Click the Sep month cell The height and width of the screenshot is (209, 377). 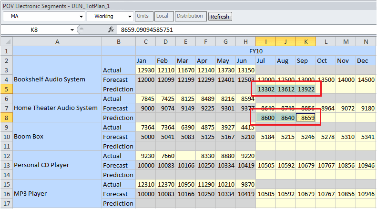coord(306,60)
